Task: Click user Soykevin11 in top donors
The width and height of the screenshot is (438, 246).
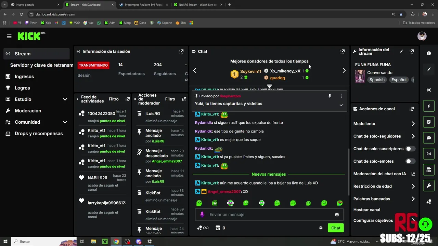Action: coord(250,72)
